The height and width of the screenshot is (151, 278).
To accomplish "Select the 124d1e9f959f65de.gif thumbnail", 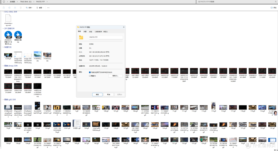I will click(x=96, y=124).
